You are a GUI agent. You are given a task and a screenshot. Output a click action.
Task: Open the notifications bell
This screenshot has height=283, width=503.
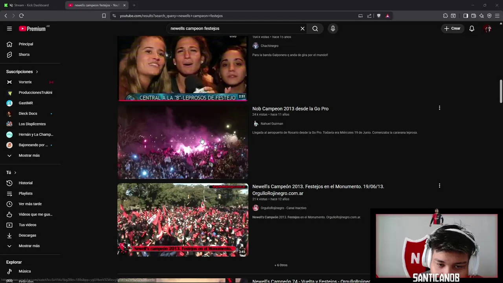(x=472, y=28)
